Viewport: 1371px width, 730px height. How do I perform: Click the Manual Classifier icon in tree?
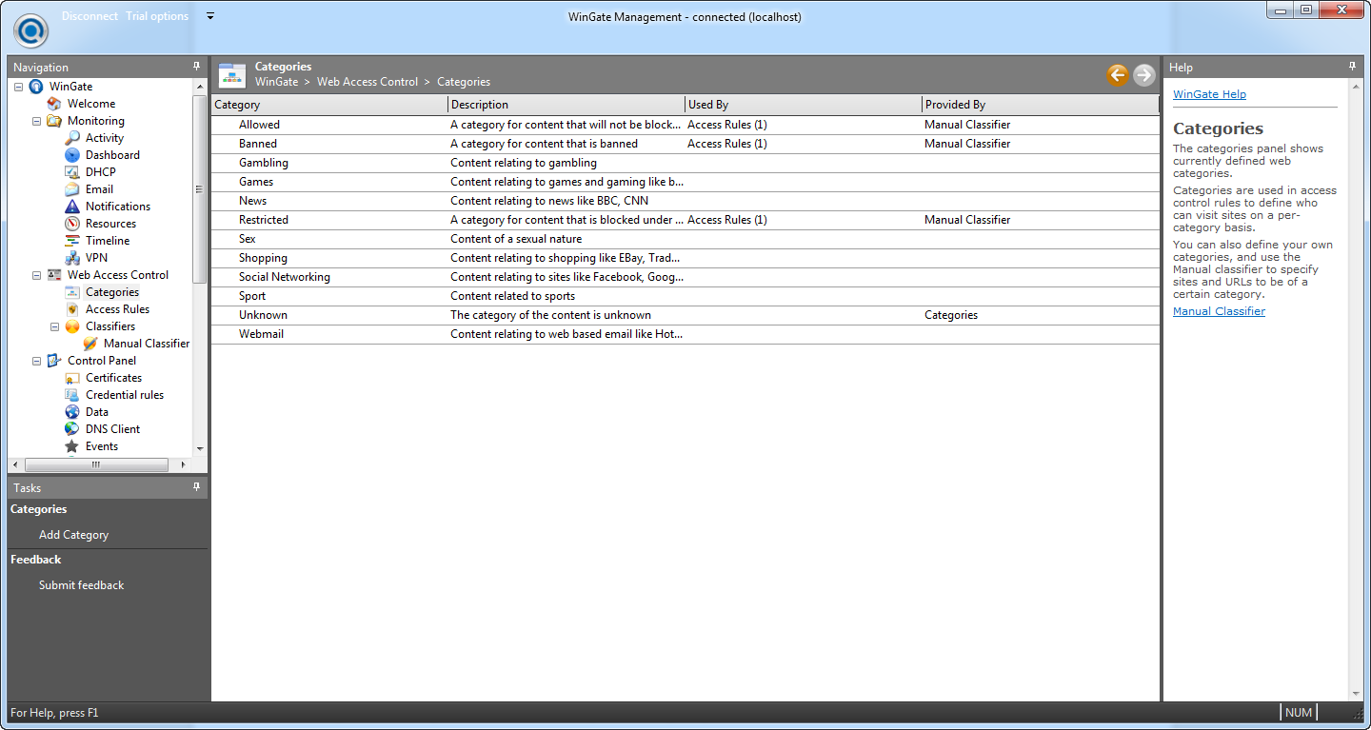click(x=90, y=344)
